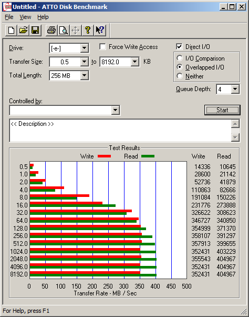Click the green Read legend swatch
Image resolution: width=249 pixels, height=317 pixels.
point(148,156)
